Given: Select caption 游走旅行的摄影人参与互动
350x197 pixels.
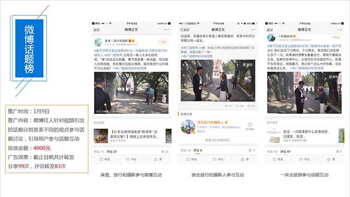Looking at the screenshot, I should click(x=218, y=175).
